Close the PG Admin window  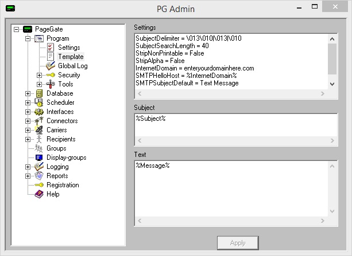[335, 6]
